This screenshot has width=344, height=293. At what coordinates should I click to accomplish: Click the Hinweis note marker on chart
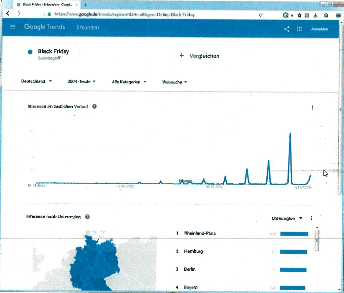click(x=185, y=181)
